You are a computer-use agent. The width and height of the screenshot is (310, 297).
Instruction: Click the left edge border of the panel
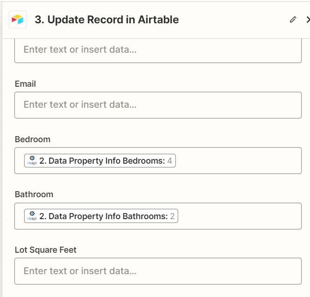(2, 148)
